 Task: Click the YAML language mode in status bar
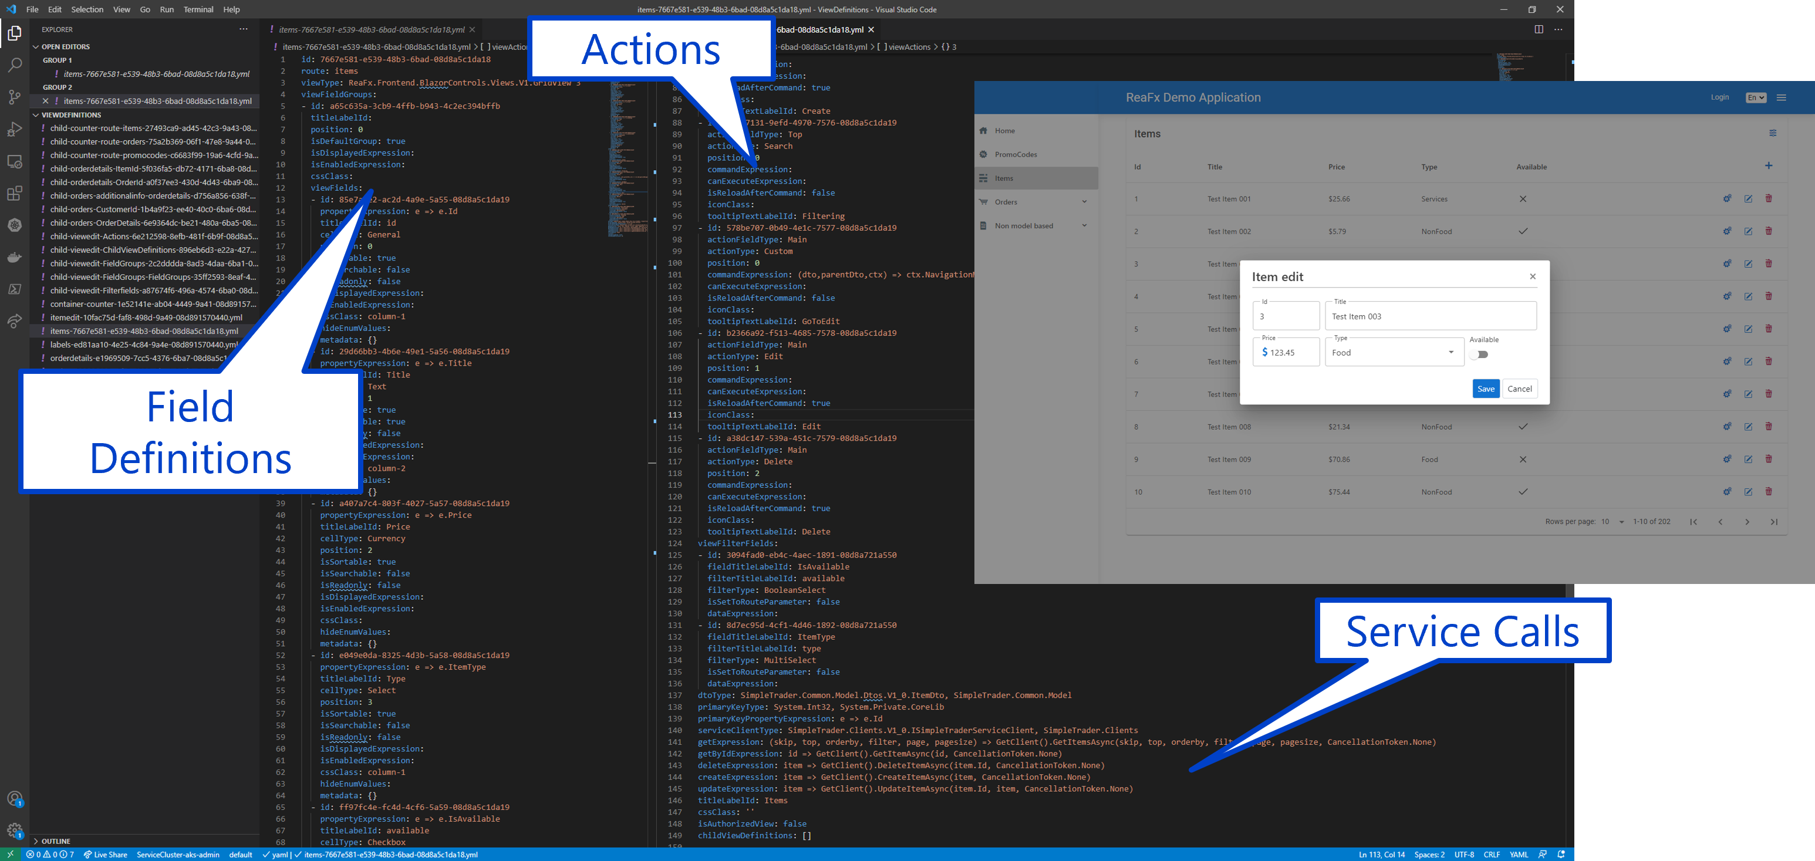pyautogui.click(x=1519, y=855)
